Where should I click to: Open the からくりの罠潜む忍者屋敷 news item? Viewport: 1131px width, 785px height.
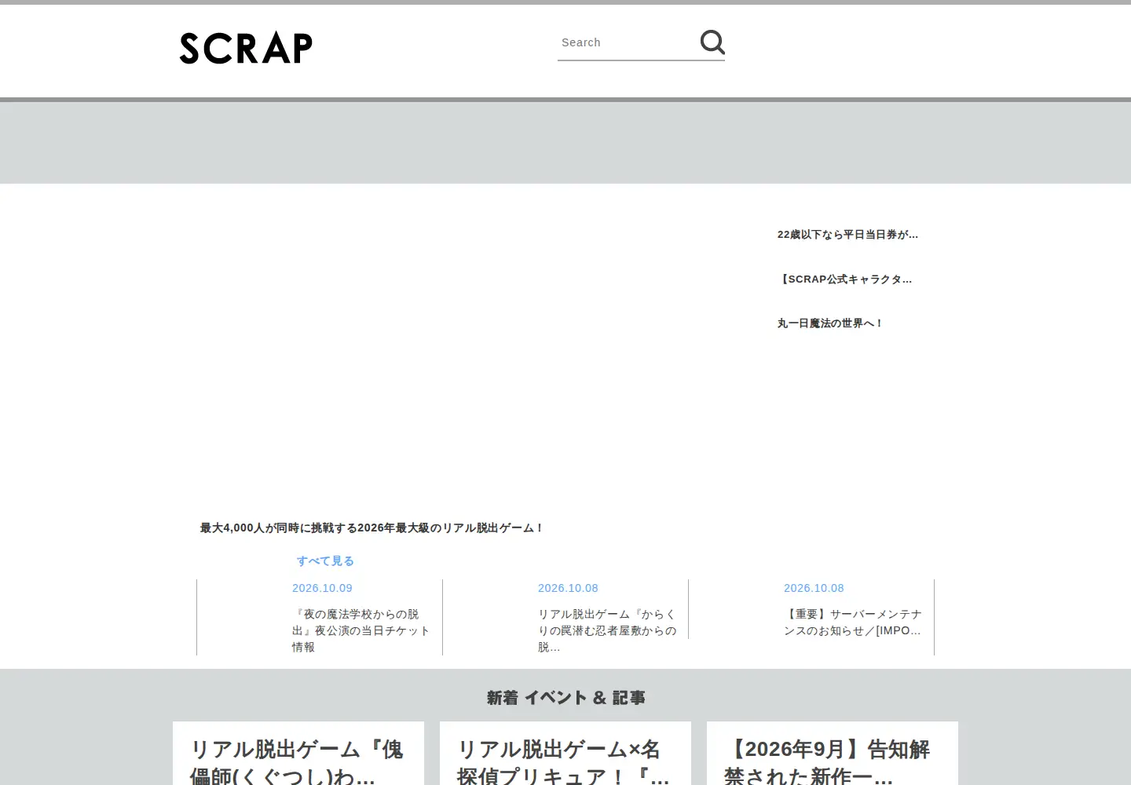click(x=607, y=630)
